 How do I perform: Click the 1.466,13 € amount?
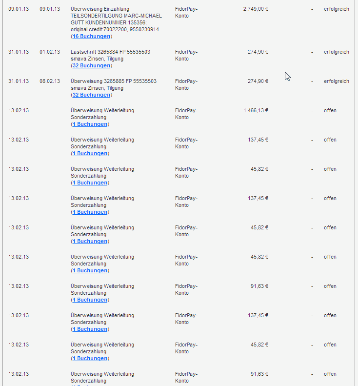(x=256, y=111)
